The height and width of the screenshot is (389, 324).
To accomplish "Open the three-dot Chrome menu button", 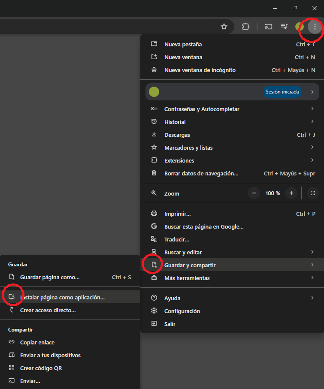I will coord(315,27).
